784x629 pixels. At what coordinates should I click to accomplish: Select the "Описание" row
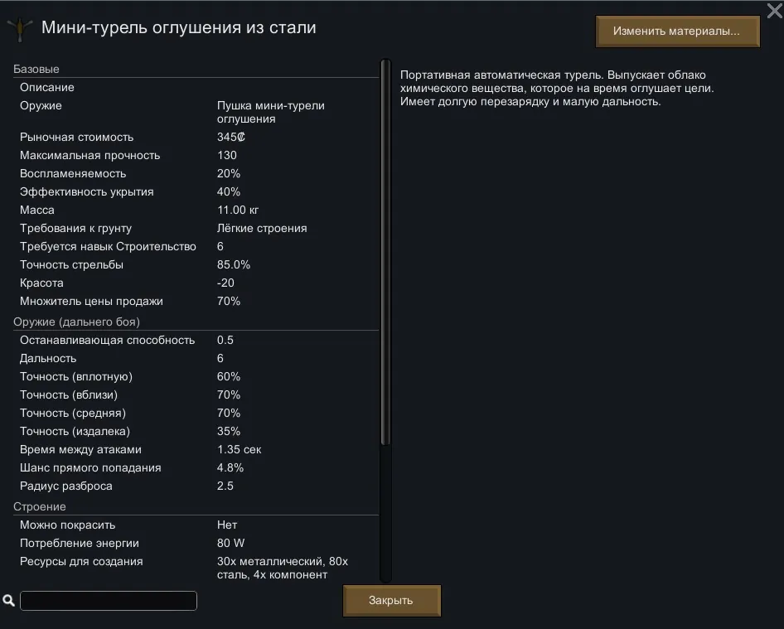[x=196, y=87]
